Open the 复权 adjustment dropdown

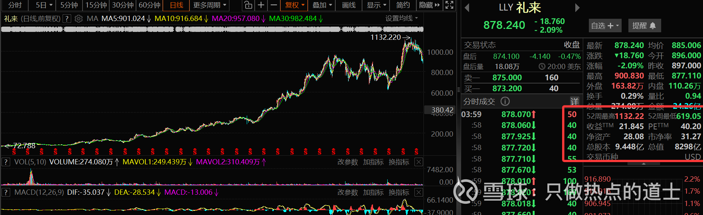pos(294,5)
